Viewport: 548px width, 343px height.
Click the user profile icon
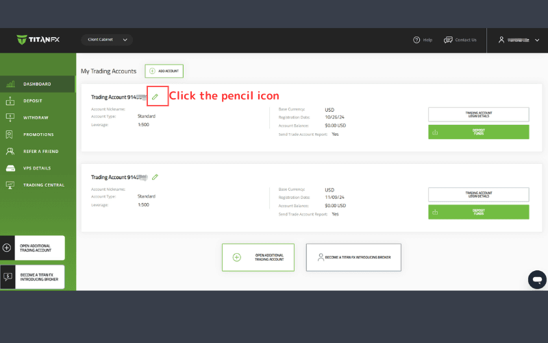[x=501, y=40]
